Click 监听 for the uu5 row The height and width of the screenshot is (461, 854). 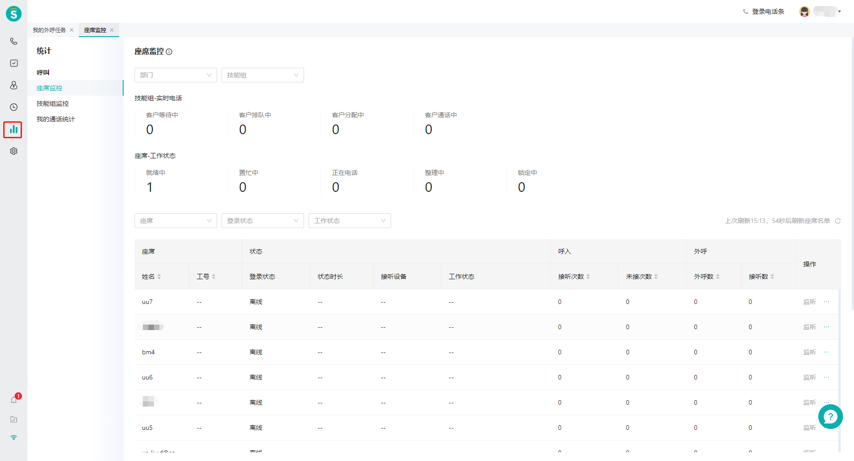810,428
